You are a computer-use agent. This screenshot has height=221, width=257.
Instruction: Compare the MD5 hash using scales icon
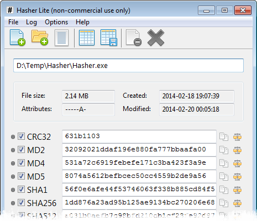pos(237,177)
